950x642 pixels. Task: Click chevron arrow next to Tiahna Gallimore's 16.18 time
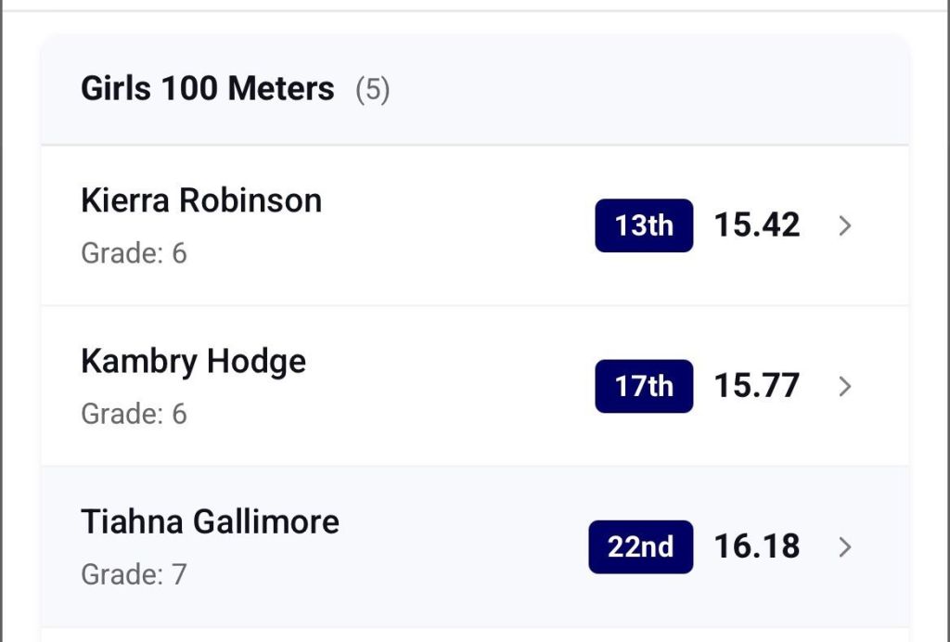844,547
